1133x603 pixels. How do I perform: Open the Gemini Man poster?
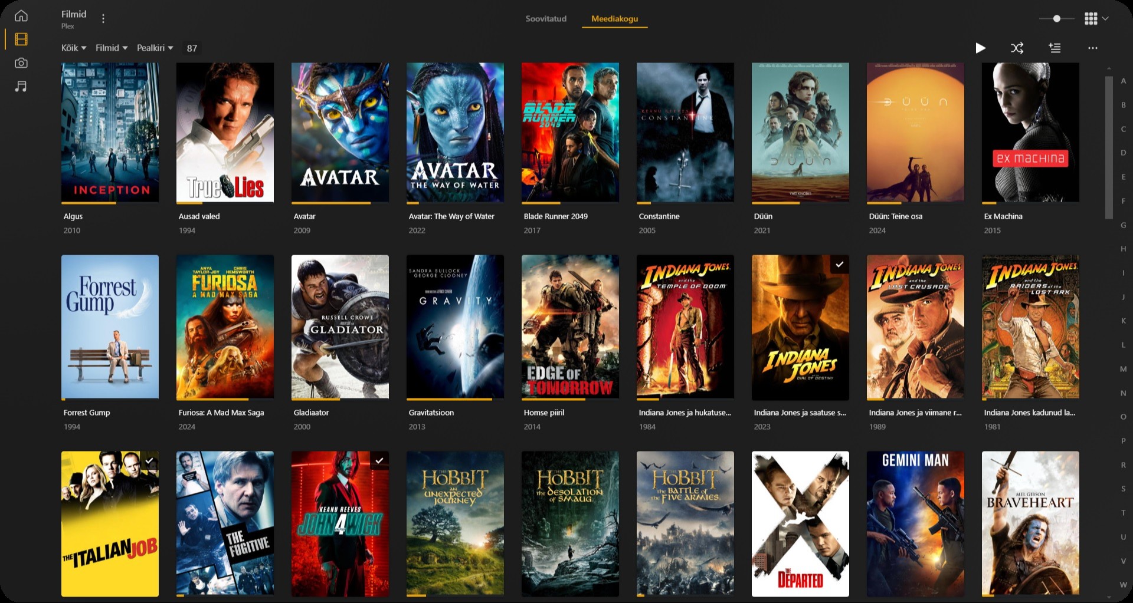[915, 524]
